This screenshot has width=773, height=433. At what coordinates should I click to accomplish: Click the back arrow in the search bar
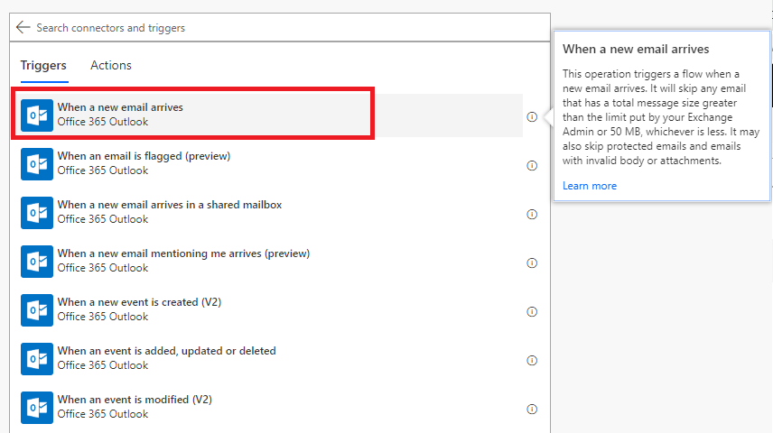(23, 28)
